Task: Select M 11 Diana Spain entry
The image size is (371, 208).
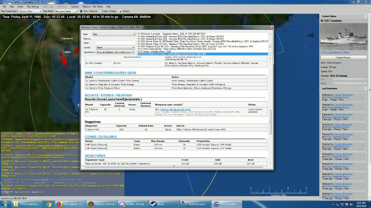Action: point(203,49)
